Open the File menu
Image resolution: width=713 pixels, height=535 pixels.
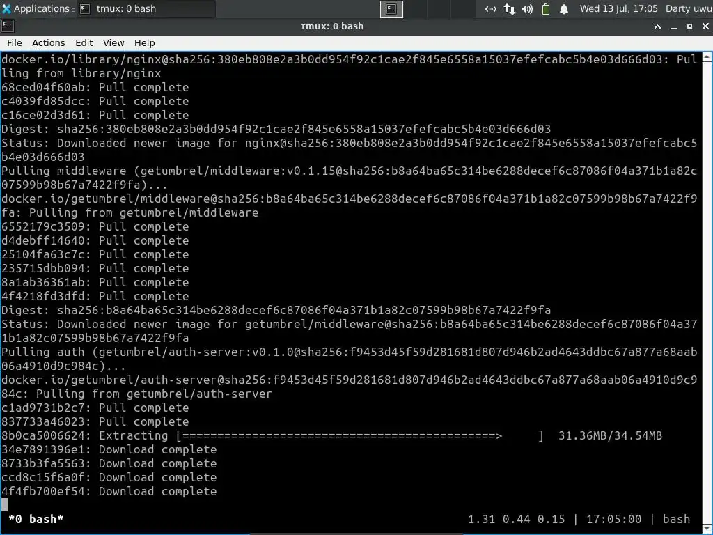point(14,42)
